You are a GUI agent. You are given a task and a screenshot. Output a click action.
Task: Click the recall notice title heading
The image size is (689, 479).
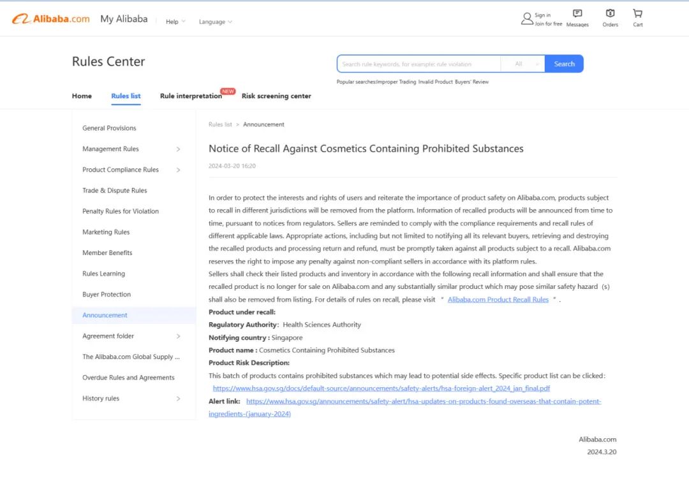366,149
